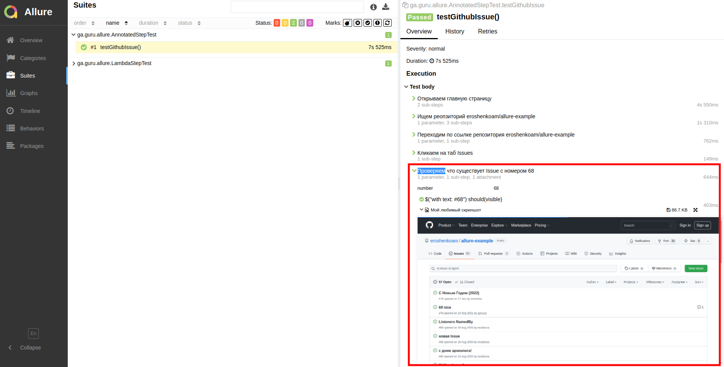The width and height of the screenshot is (724, 367).
Task: Copy the full test name via clipboard icon
Action: (x=405, y=5)
